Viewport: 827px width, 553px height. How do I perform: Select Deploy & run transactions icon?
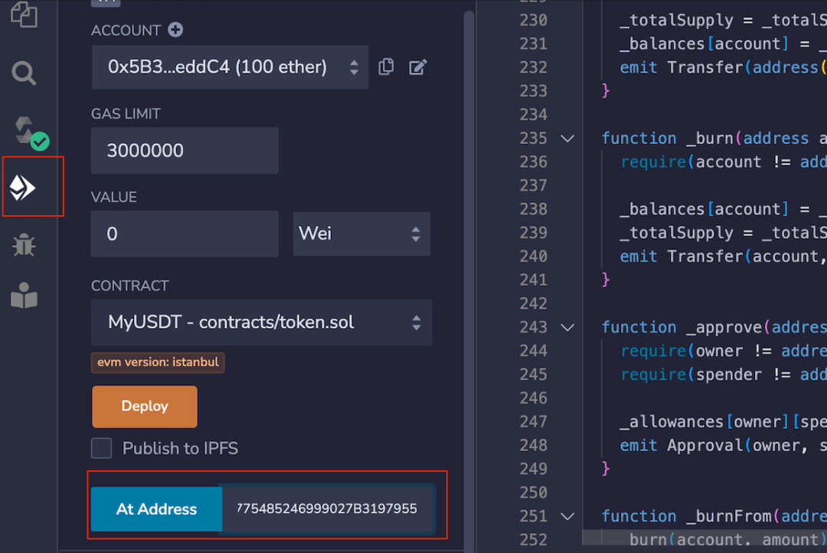(24, 188)
